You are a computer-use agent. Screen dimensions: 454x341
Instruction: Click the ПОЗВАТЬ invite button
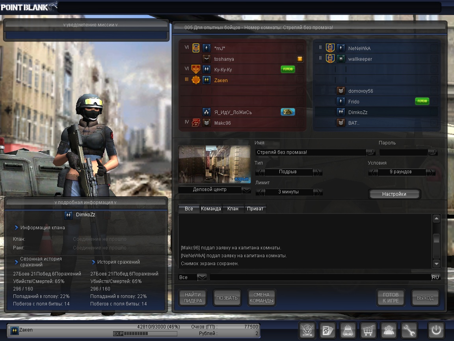tap(227, 298)
